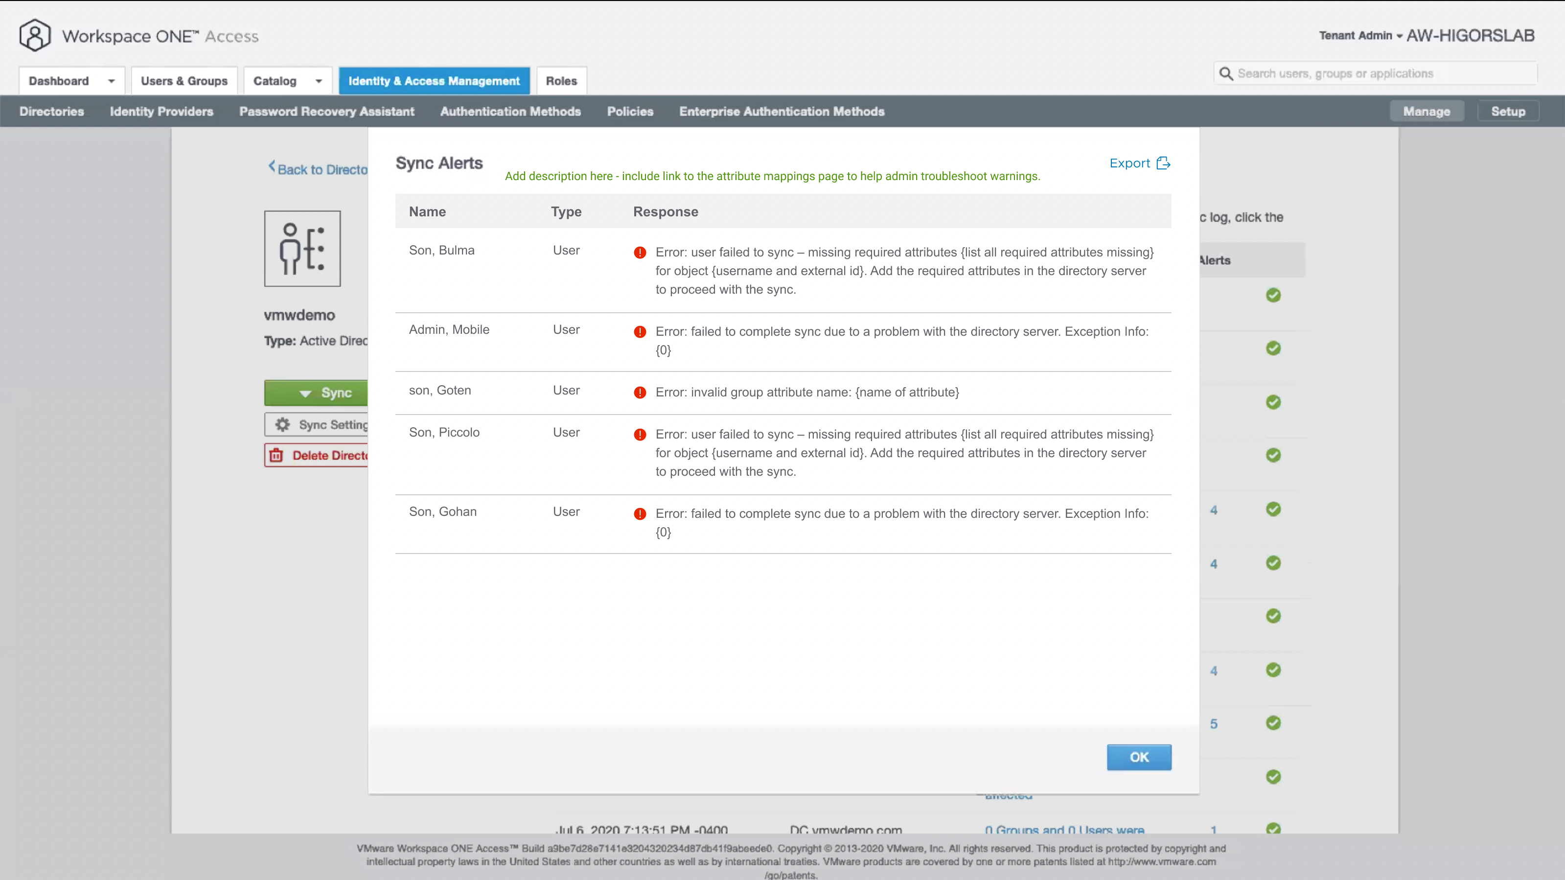1565x880 pixels.
Task: Expand the Catalog dropdown arrow
Action: pos(319,81)
